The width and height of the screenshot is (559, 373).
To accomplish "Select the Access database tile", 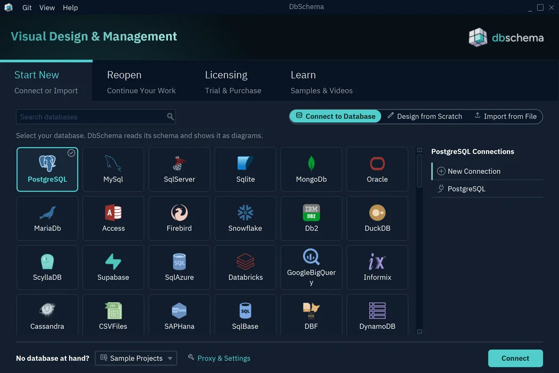I will click(113, 218).
